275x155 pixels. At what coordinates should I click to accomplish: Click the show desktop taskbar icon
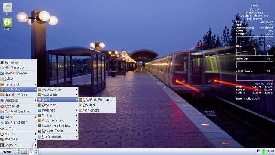(x=16, y=151)
